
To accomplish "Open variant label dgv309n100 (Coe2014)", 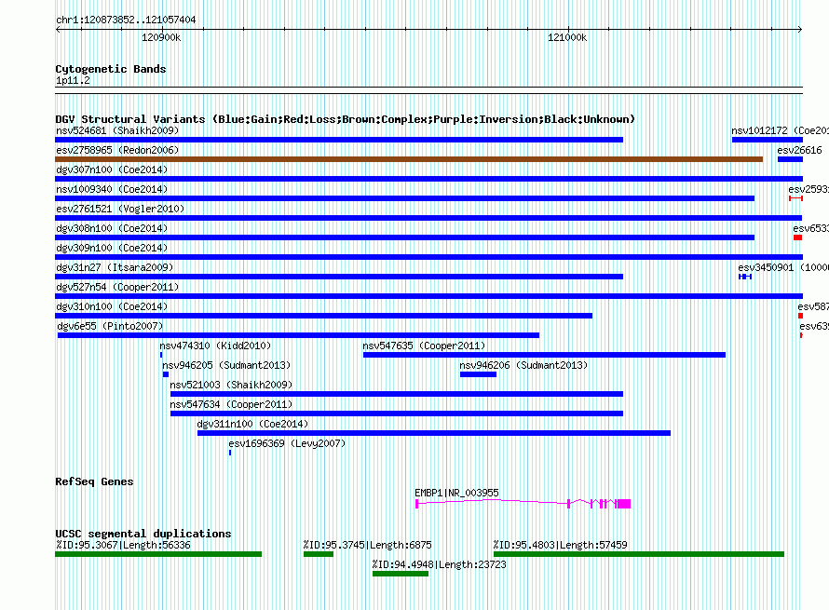I will click(112, 248).
